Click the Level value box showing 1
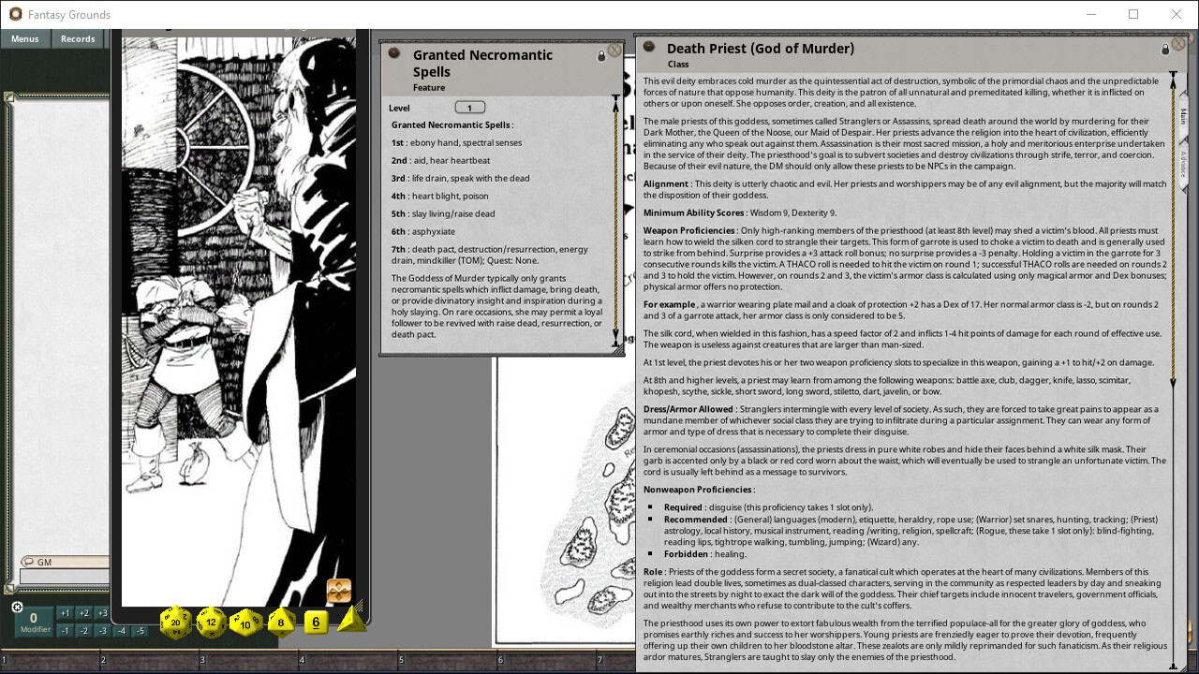Screen dimensions: 1199x674 tap(469, 107)
